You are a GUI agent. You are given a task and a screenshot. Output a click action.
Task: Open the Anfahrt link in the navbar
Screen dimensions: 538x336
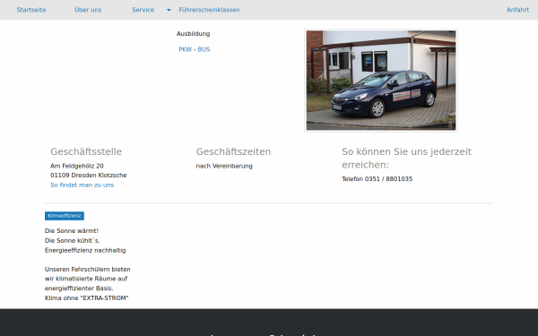517,10
